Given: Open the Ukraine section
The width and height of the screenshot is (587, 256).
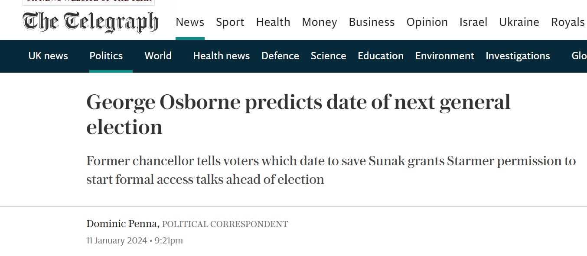Looking at the screenshot, I should pyautogui.click(x=519, y=22).
